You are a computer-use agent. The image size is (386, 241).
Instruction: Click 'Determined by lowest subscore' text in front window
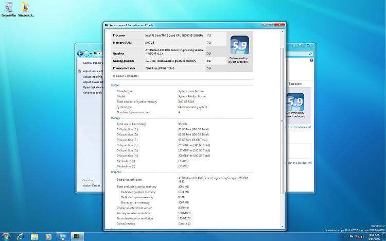238,60
